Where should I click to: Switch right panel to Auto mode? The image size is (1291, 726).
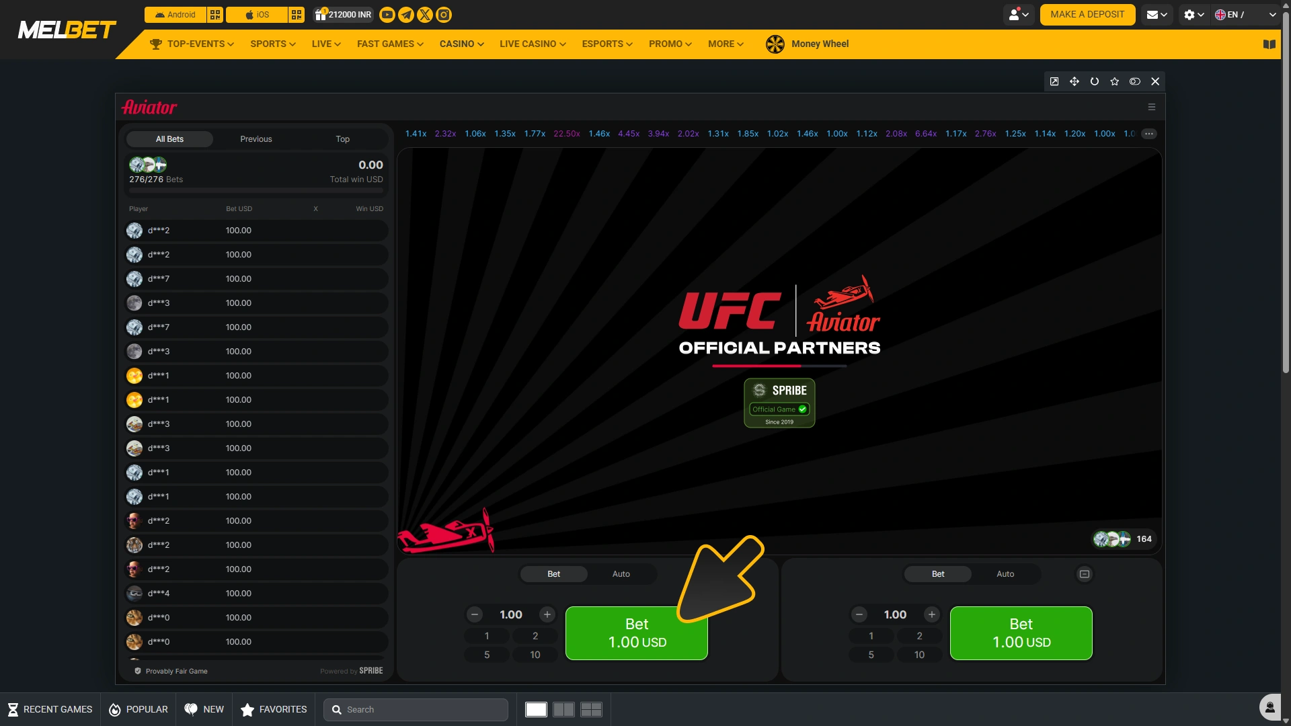click(x=1005, y=574)
